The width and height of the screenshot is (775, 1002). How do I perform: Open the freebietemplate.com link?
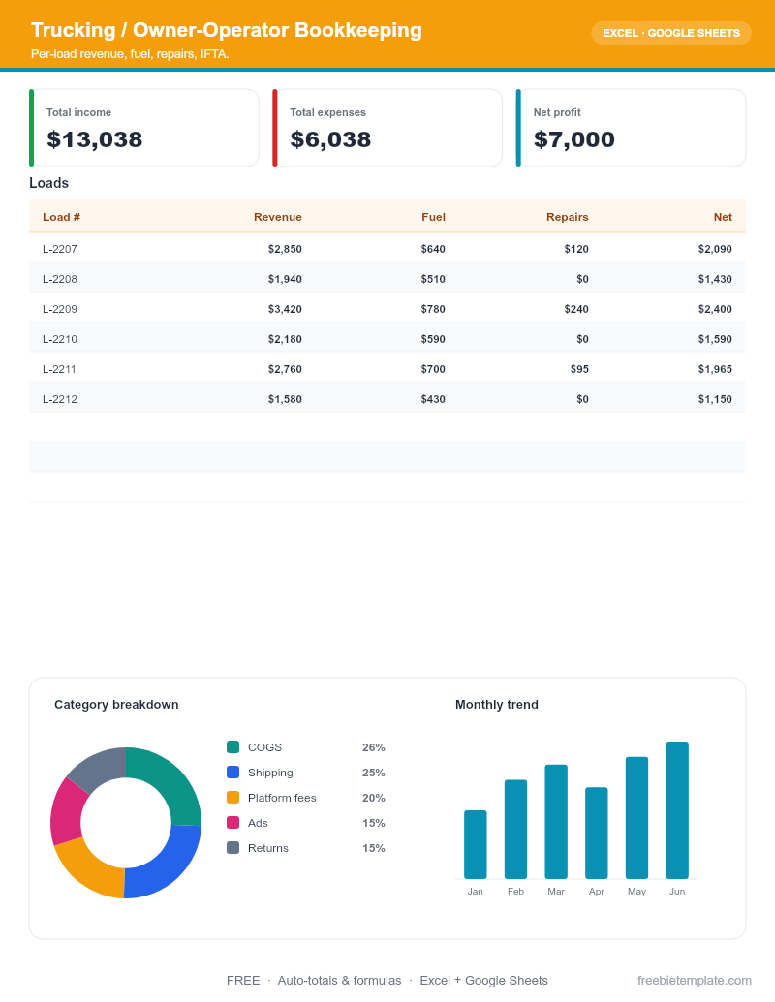pos(694,981)
